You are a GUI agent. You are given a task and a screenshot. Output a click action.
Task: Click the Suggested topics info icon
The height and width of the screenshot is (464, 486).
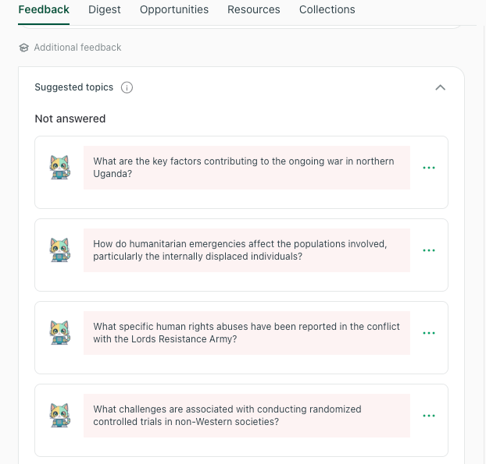pos(127,87)
